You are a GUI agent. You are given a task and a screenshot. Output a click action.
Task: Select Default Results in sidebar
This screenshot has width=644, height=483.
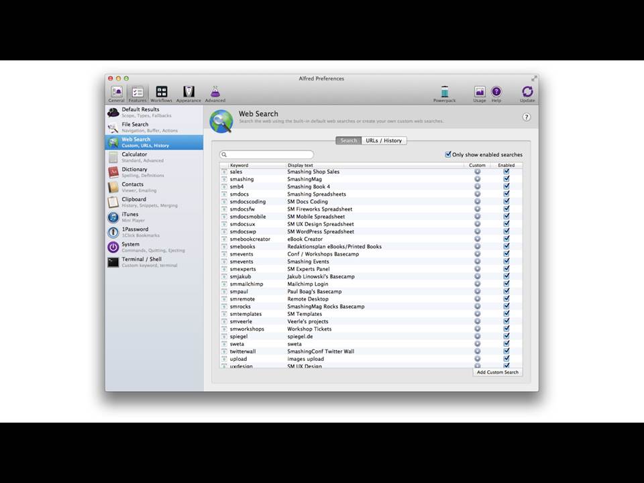[x=154, y=112]
